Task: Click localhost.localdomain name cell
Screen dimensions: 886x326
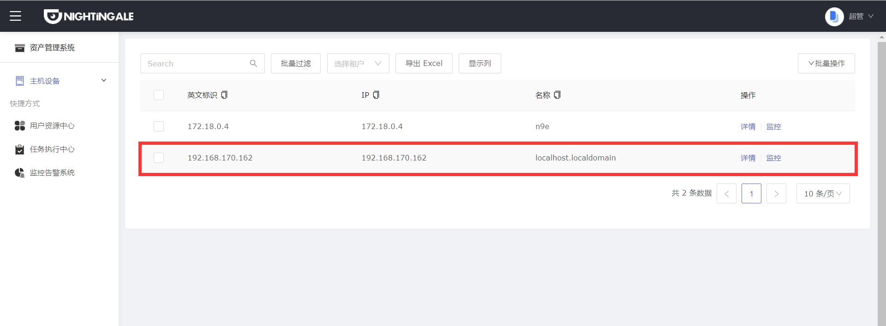Action: click(x=575, y=158)
